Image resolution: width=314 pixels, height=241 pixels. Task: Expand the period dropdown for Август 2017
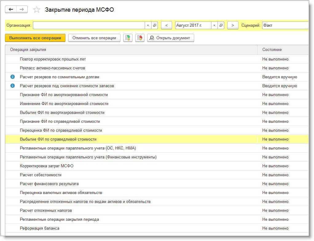pos(214,25)
